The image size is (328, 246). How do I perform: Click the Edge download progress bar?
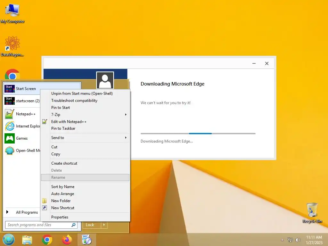[x=198, y=134]
